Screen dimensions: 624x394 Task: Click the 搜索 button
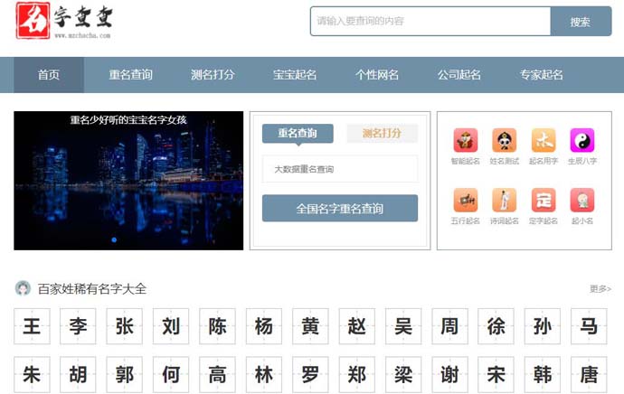(581, 22)
